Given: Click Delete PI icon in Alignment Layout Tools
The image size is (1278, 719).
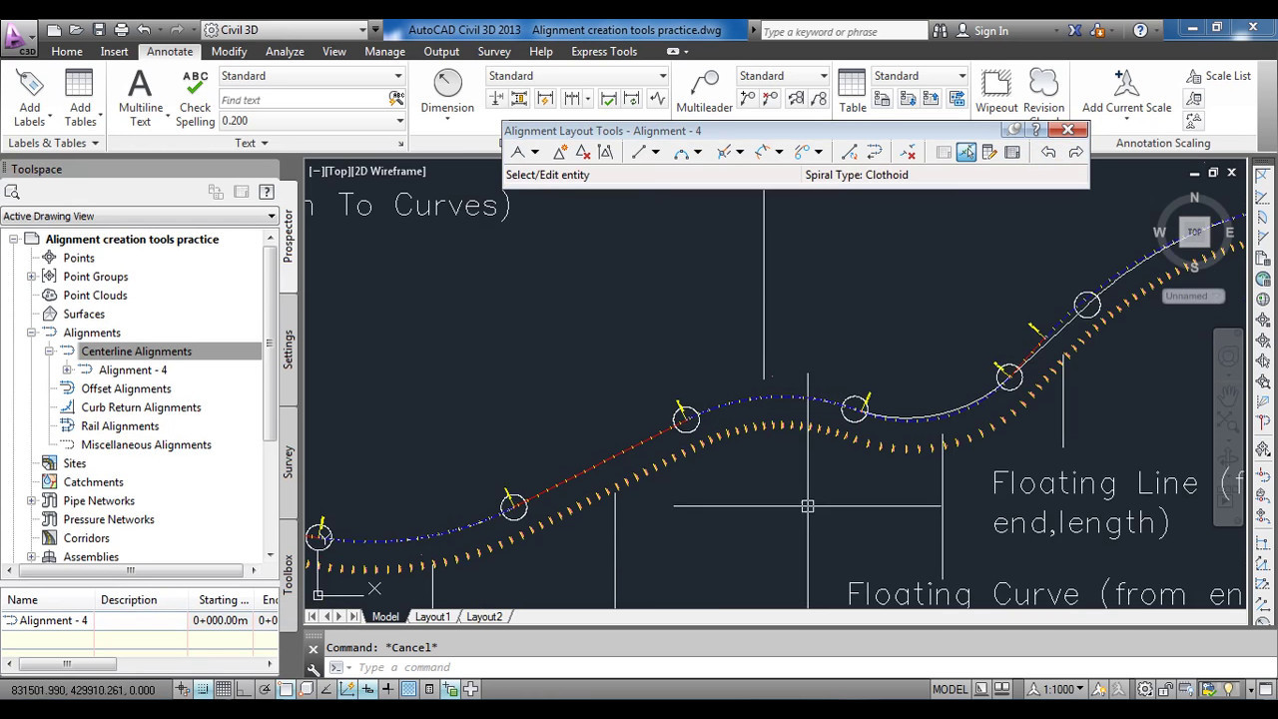Looking at the screenshot, I should point(582,152).
